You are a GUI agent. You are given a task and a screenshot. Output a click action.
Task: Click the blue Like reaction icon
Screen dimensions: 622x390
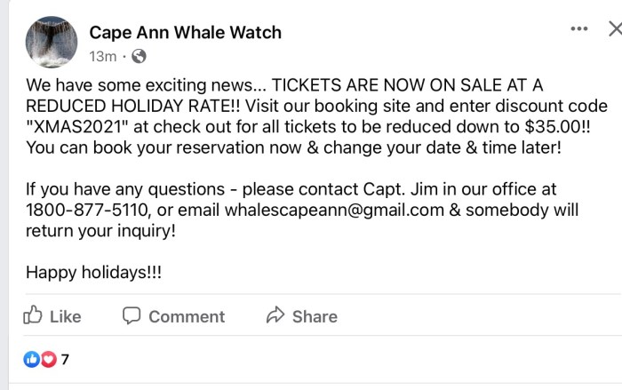pos(31,359)
